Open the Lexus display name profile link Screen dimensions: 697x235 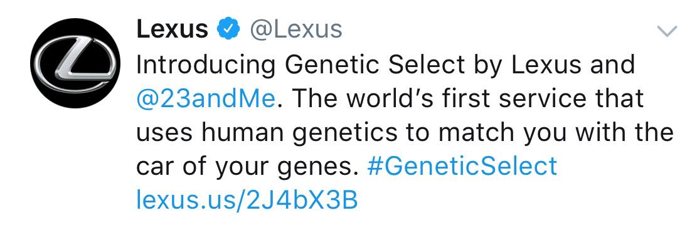tap(173, 29)
